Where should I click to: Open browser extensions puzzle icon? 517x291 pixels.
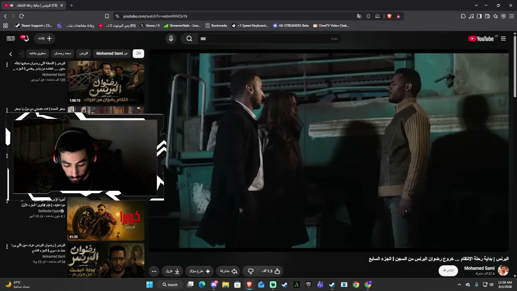[x=463, y=16]
